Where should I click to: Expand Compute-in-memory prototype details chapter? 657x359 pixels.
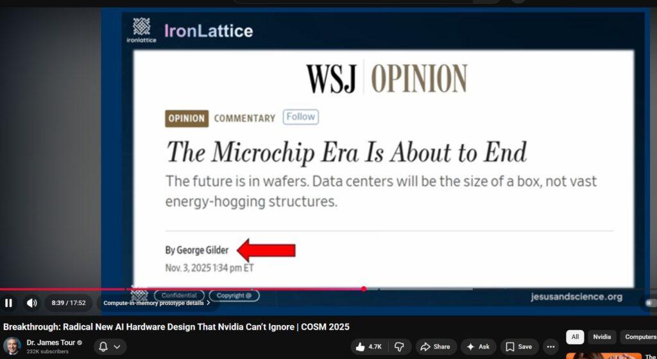tap(157, 303)
